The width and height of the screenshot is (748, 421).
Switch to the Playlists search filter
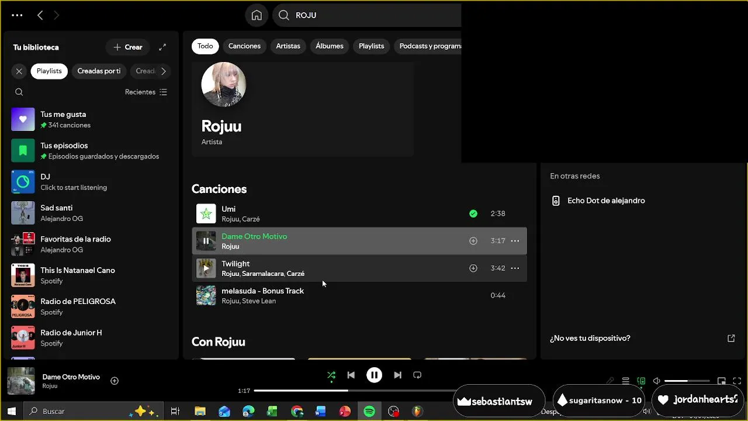372,46
